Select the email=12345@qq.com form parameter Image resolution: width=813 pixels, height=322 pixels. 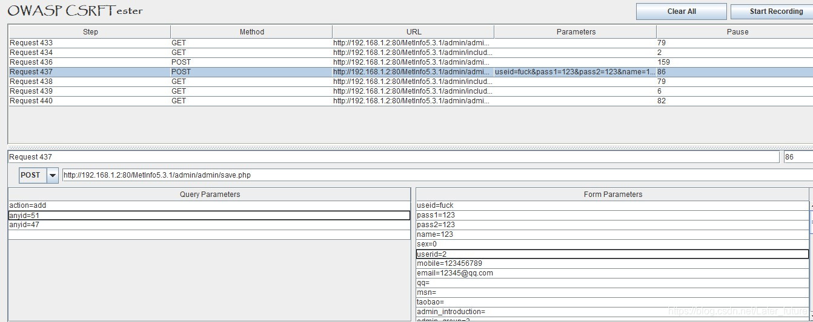(x=612, y=273)
